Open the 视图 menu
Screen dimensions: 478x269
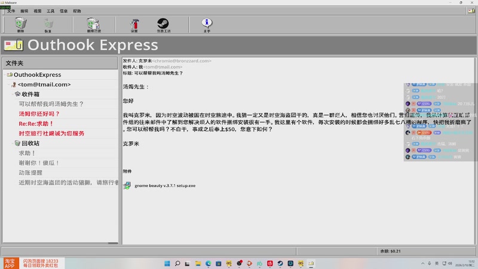coord(38,11)
